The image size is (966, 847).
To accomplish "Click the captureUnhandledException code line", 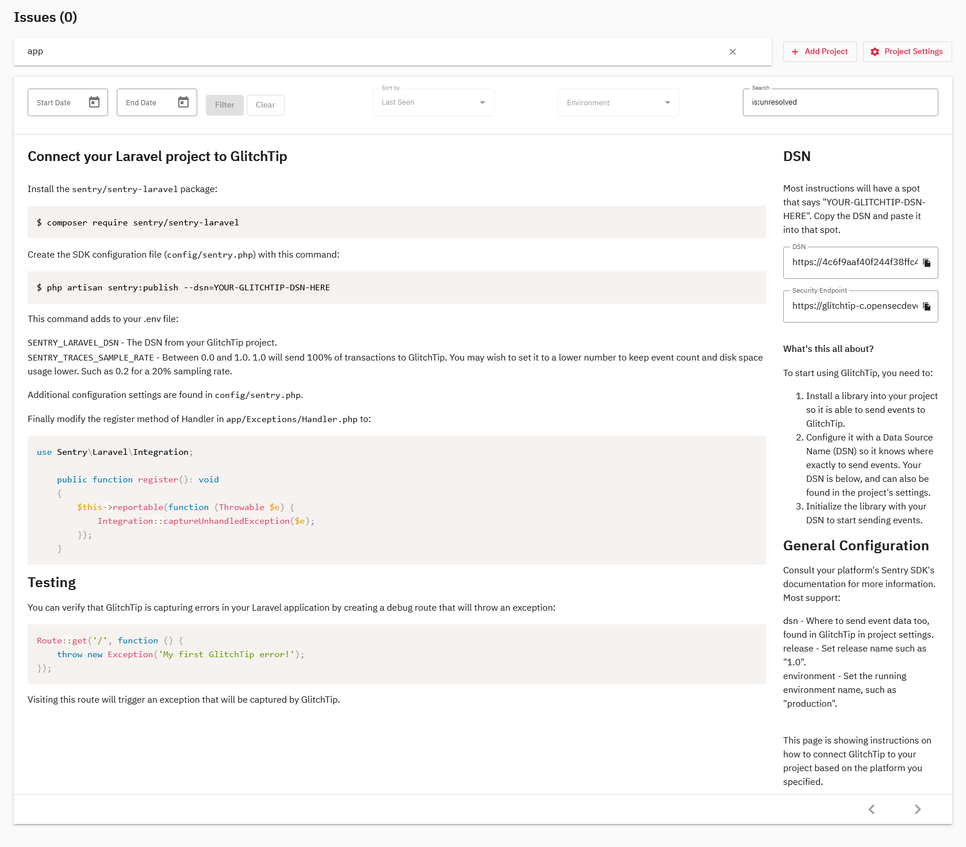I will (206, 521).
